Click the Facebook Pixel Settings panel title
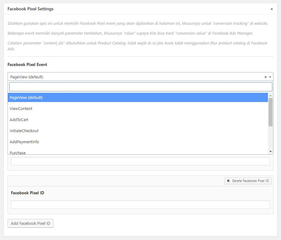The height and width of the screenshot is (240, 281). [31, 9]
